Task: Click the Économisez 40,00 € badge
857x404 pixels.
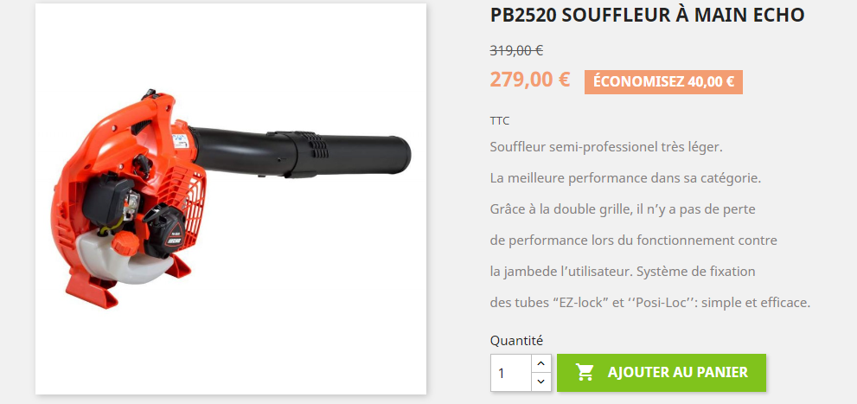Action: pos(663,82)
